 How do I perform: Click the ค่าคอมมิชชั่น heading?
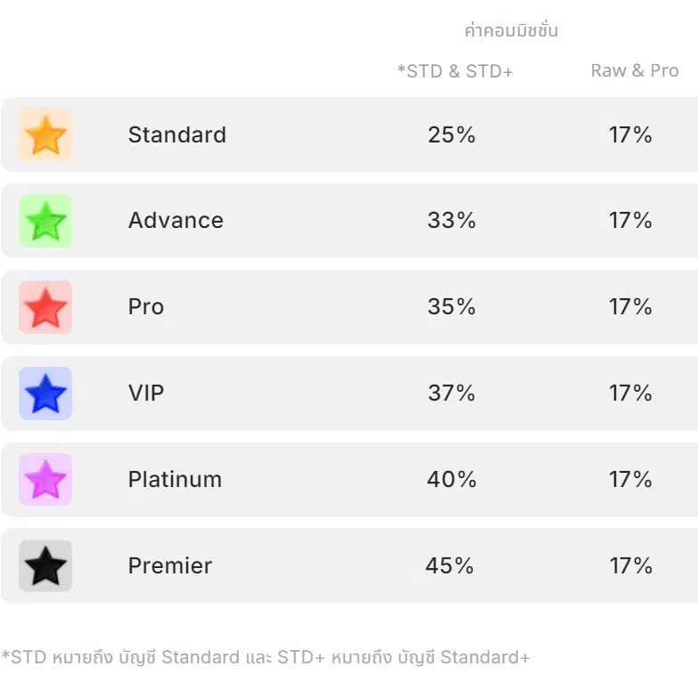coord(511,30)
